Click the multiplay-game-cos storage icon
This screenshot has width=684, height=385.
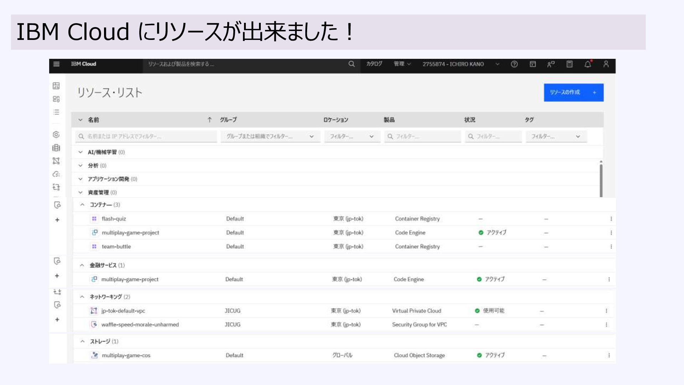click(x=94, y=355)
